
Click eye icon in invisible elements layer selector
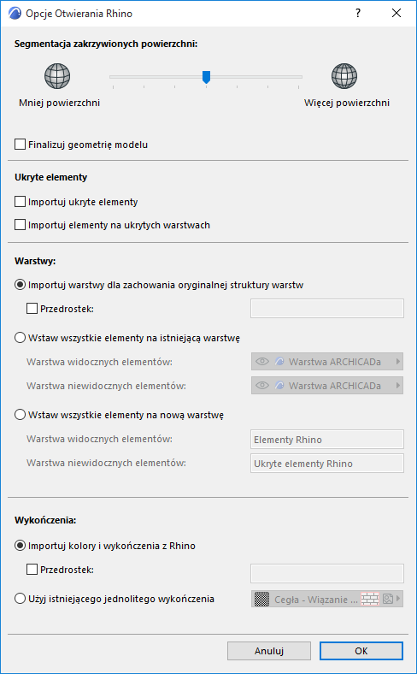coord(262,386)
